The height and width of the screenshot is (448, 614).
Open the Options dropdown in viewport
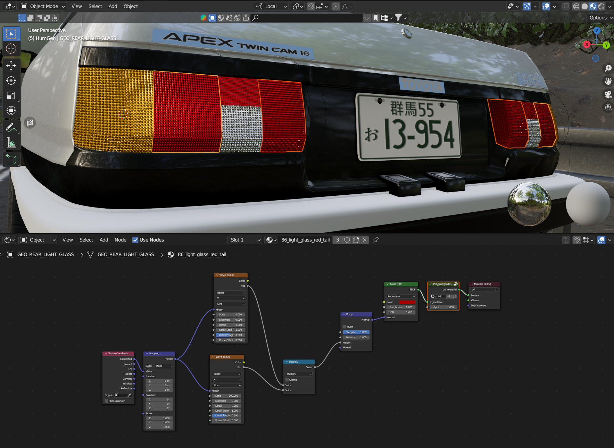pos(600,18)
